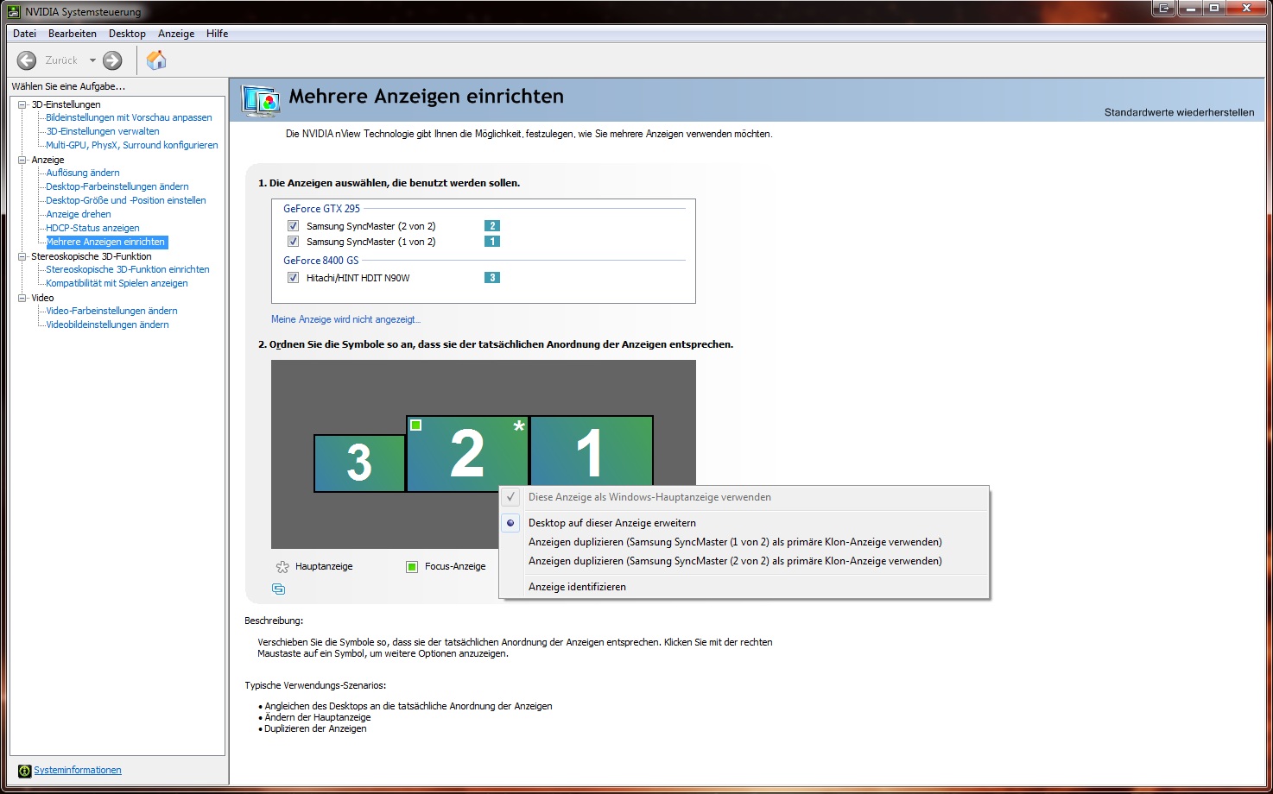Click the forward arrow button
The height and width of the screenshot is (794, 1273).
pos(112,60)
